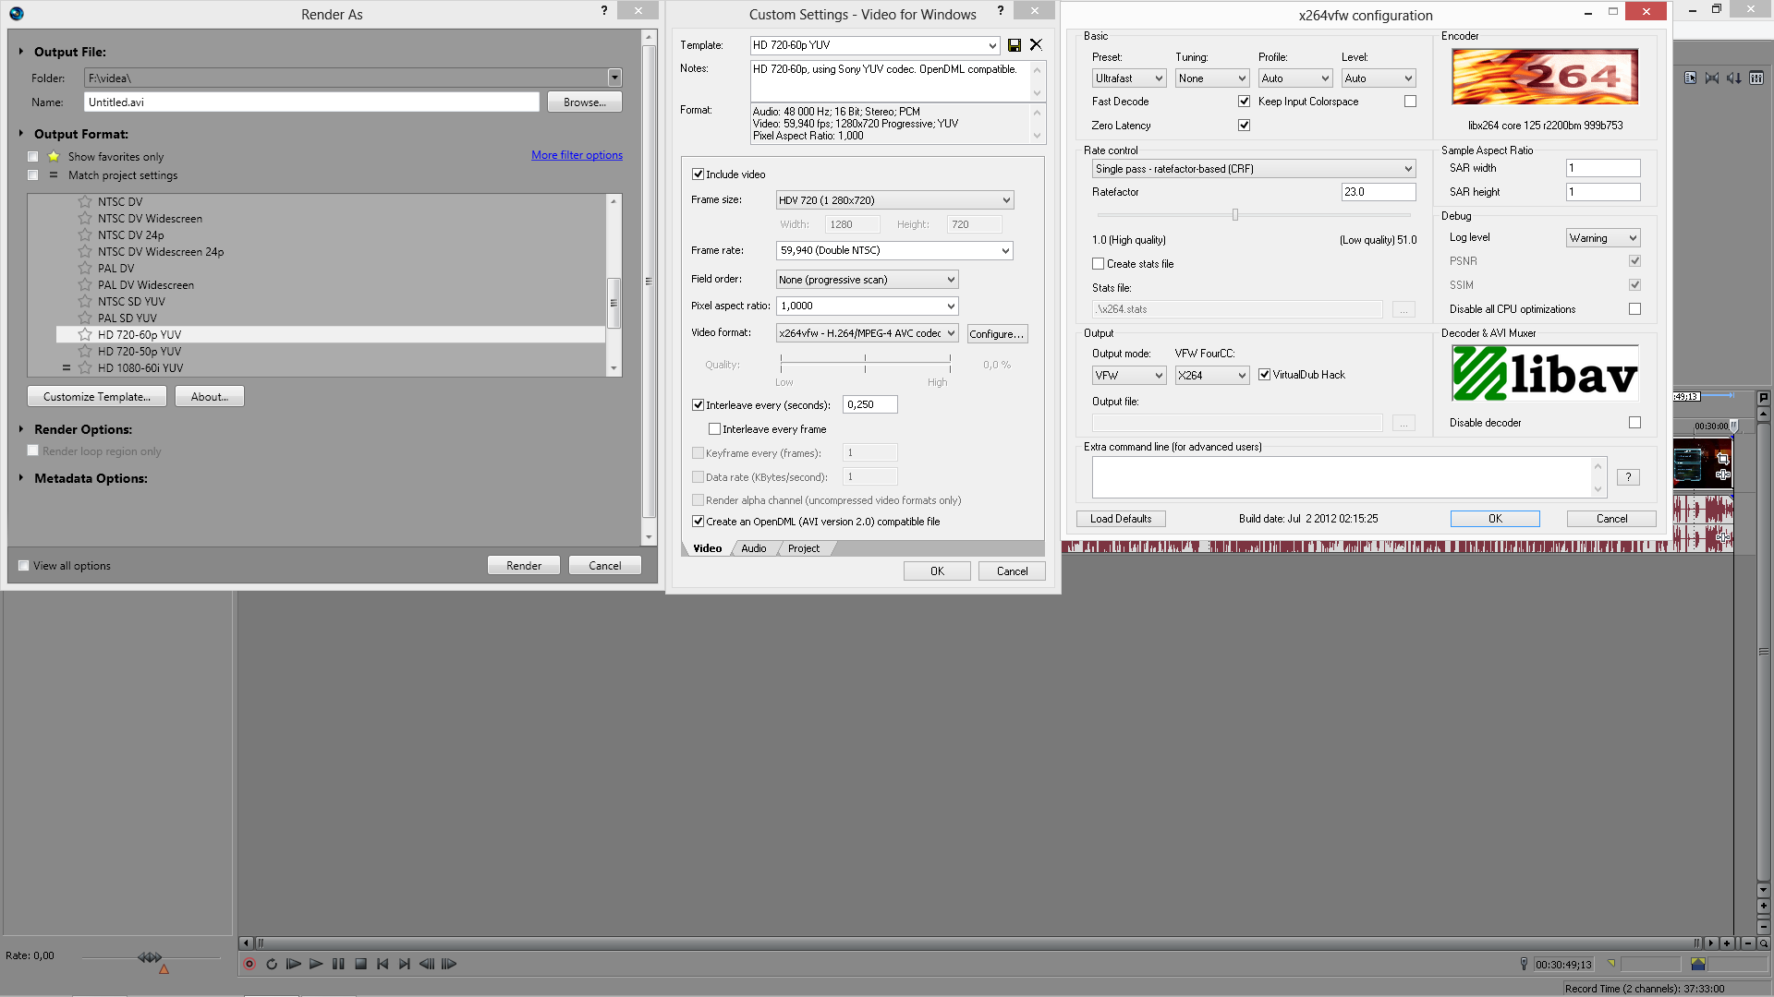Select the Video tab

[708, 548]
